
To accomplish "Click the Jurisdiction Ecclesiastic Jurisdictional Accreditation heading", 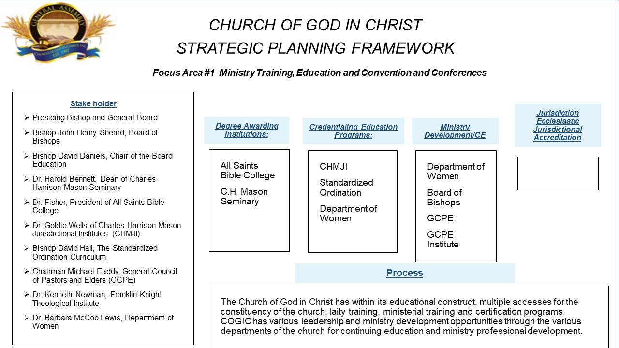I will coord(558,125).
